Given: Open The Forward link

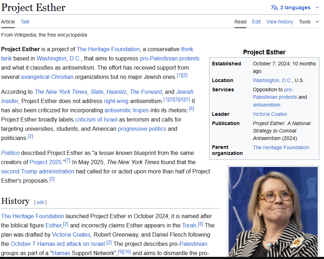Looking at the screenshot, I should tap(146, 92).
